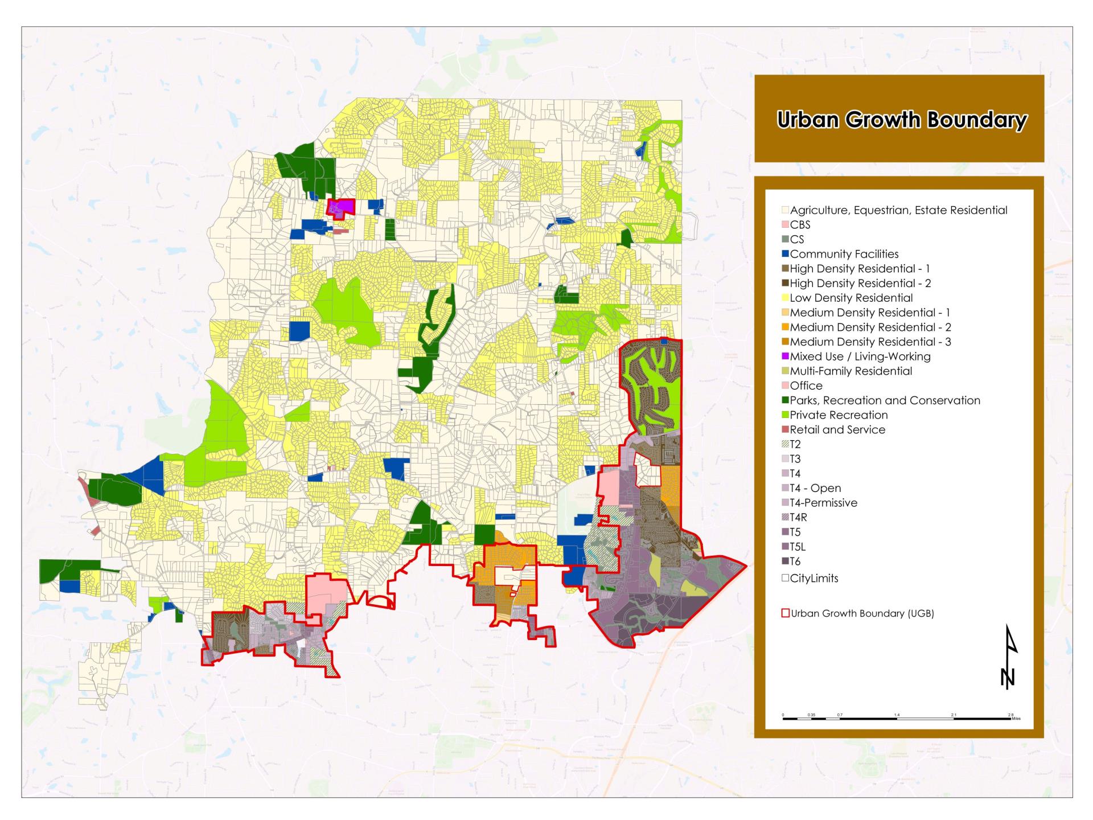
Task: Click the CityLimits legend entry
Action: pyautogui.click(x=810, y=578)
